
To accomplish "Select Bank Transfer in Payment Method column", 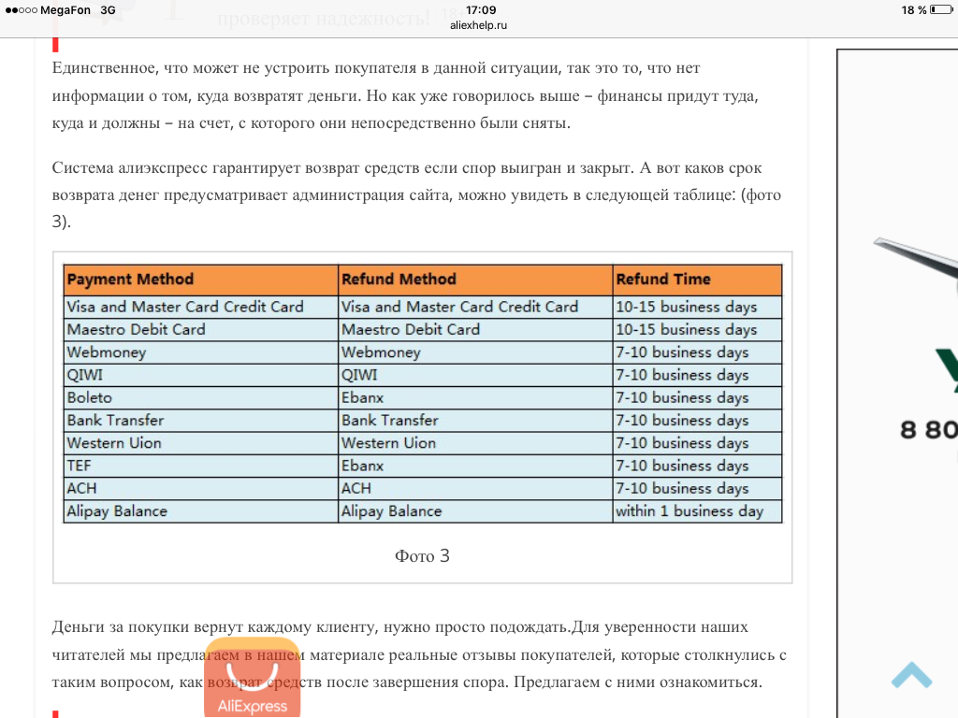I will [201, 420].
